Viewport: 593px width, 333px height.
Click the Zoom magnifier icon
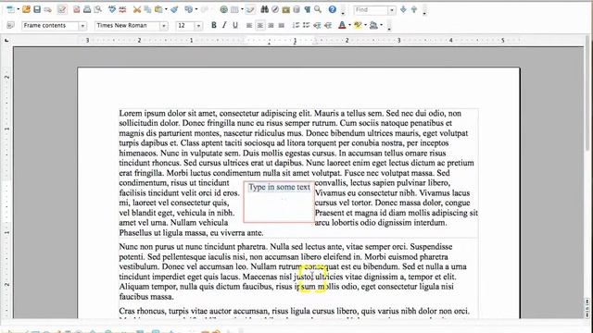point(318,9)
